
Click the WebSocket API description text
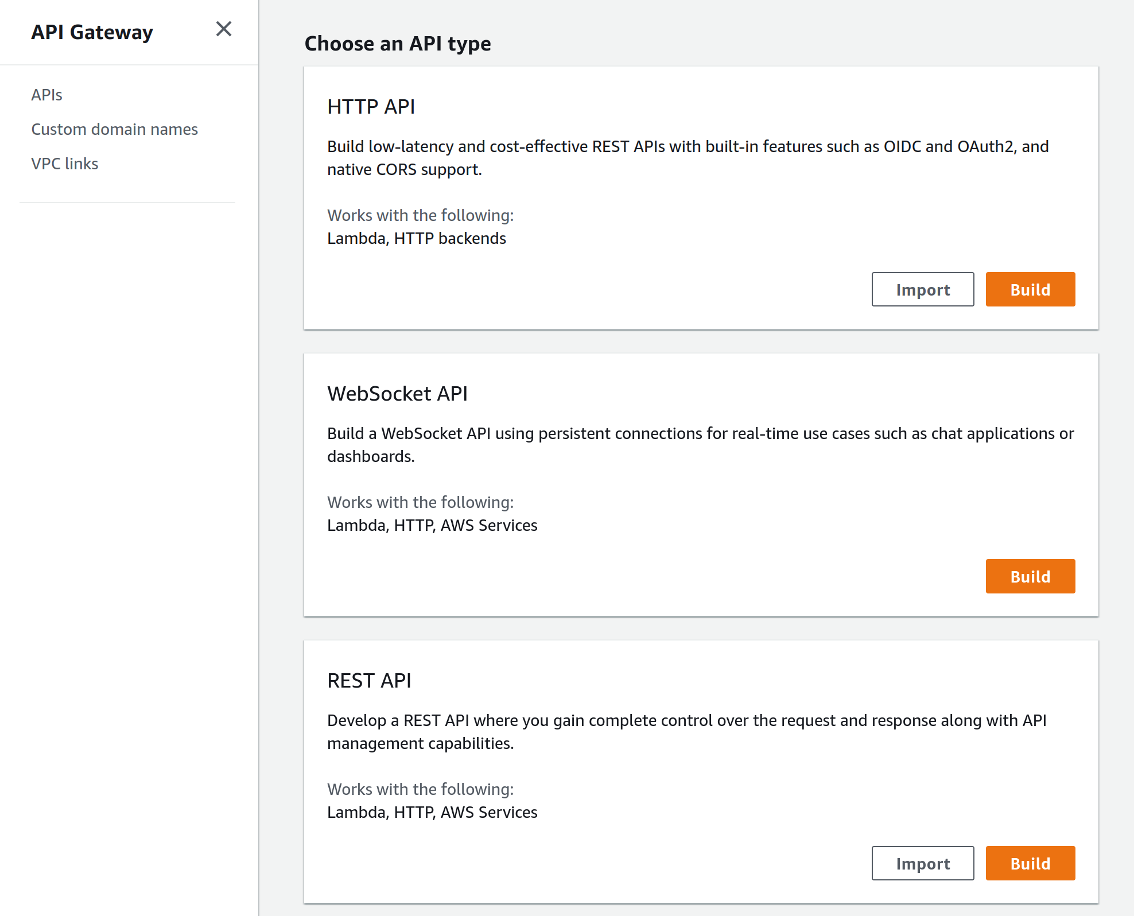tap(700, 445)
